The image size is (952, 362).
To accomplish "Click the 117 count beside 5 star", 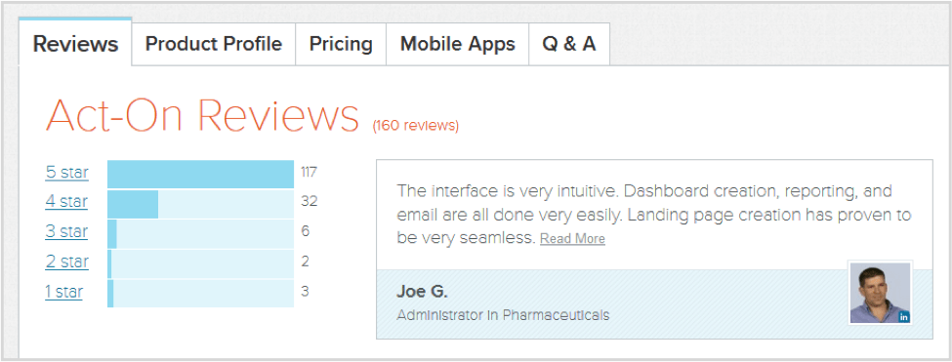I will [x=310, y=172].
